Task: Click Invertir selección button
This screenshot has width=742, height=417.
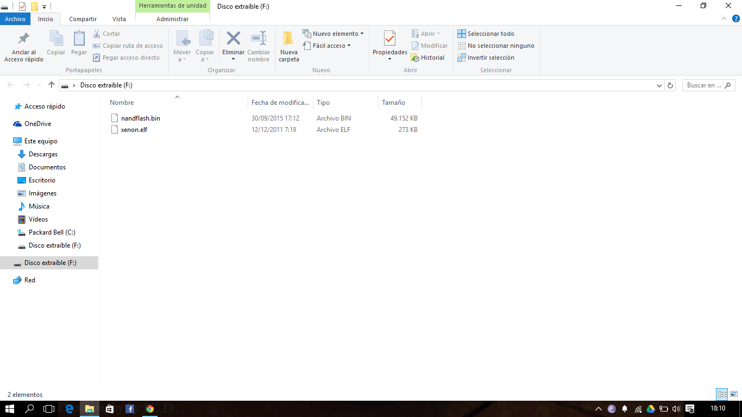Action: tap(486, 58)
